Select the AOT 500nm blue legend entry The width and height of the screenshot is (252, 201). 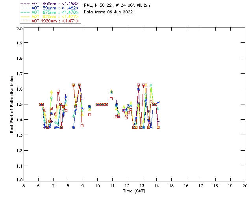[50, 8]
